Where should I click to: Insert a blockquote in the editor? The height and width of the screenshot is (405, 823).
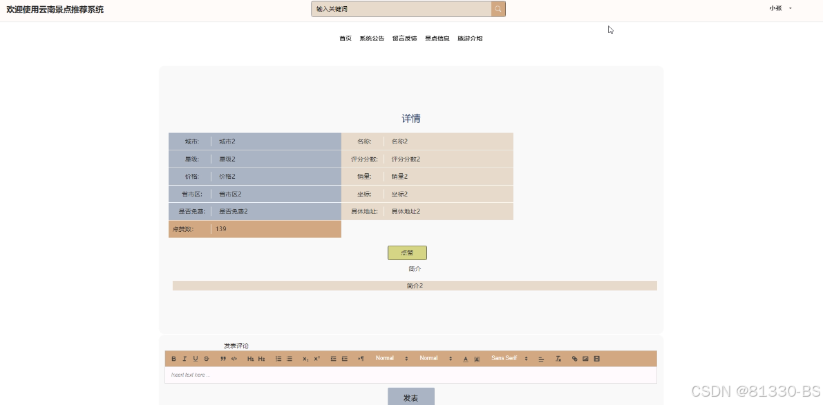click(223, 359)
